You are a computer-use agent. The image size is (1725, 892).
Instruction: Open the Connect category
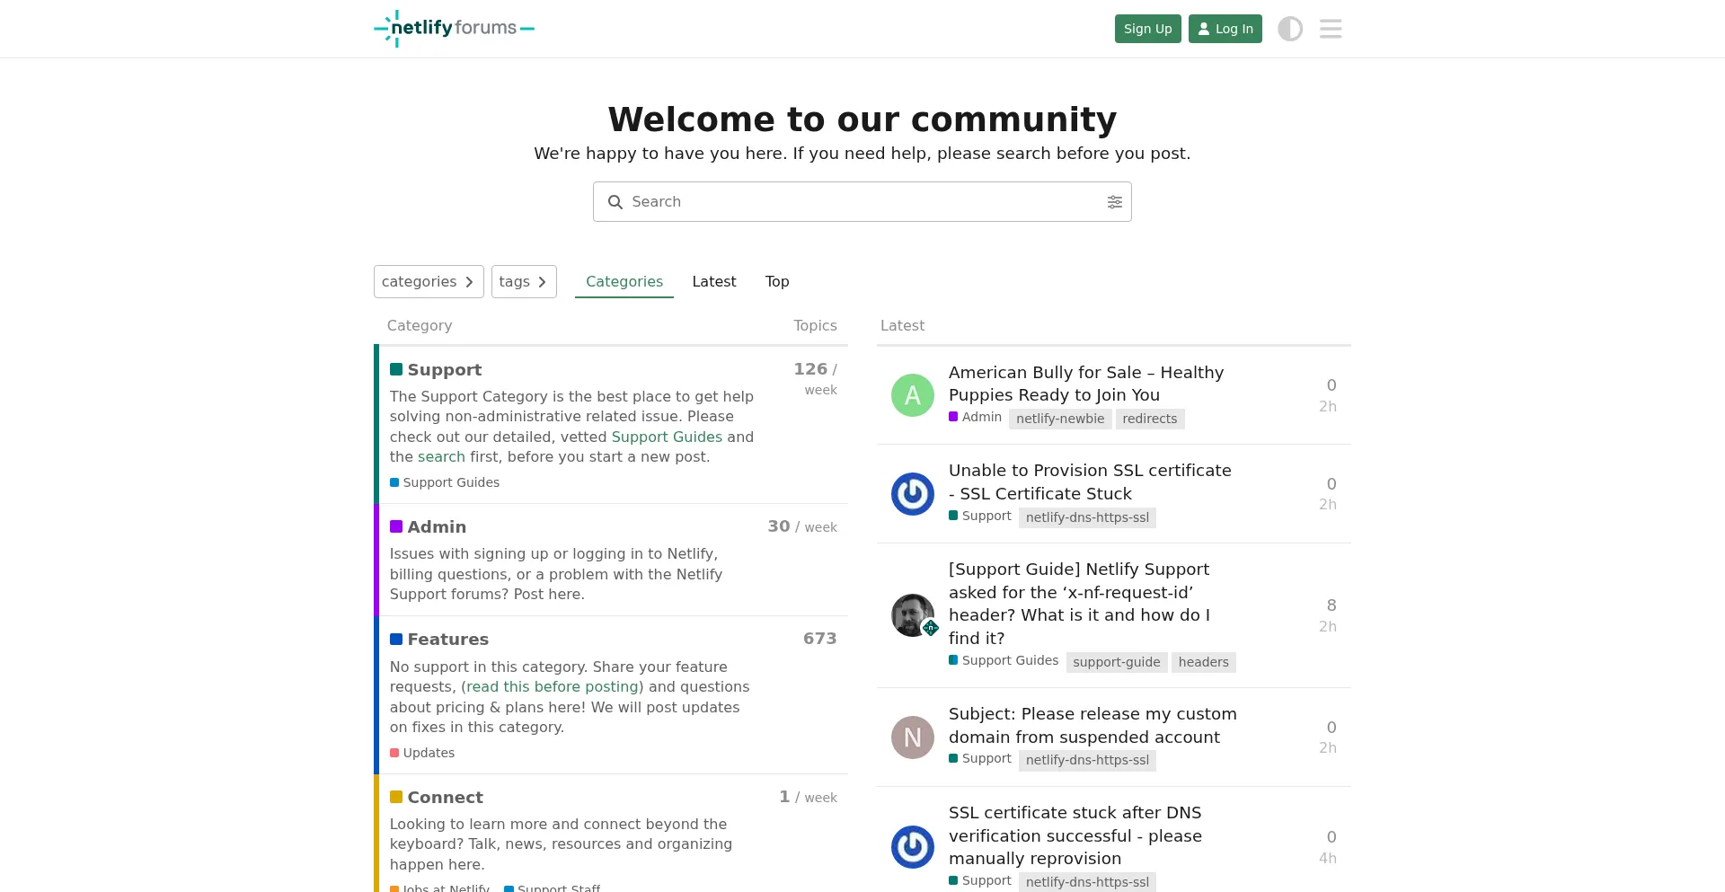(446, 797)
